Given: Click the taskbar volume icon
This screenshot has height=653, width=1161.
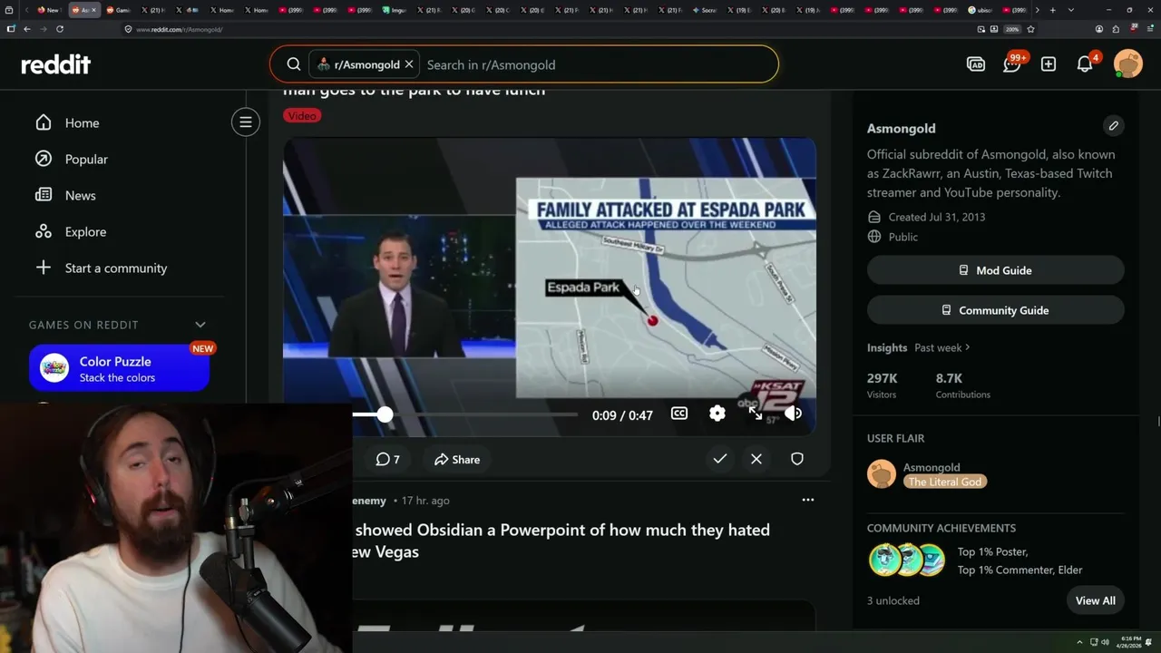Looking at the screenshot, I should pos(1105,642).
